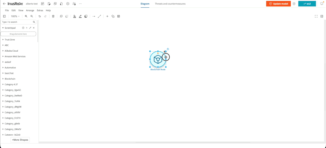Screen dimensions: 326x148
Task: Click the +More Shapes button
Action: coord(20,140)
